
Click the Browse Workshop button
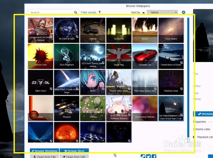(44, 151)
